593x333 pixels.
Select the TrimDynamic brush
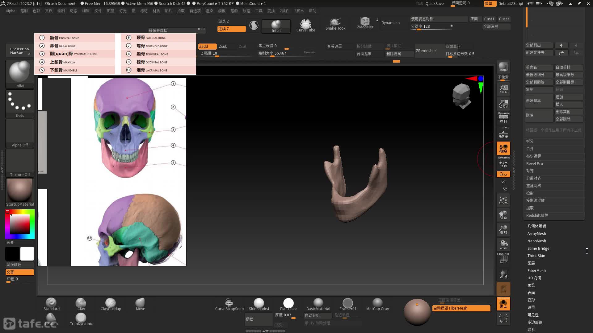[81, 319]
